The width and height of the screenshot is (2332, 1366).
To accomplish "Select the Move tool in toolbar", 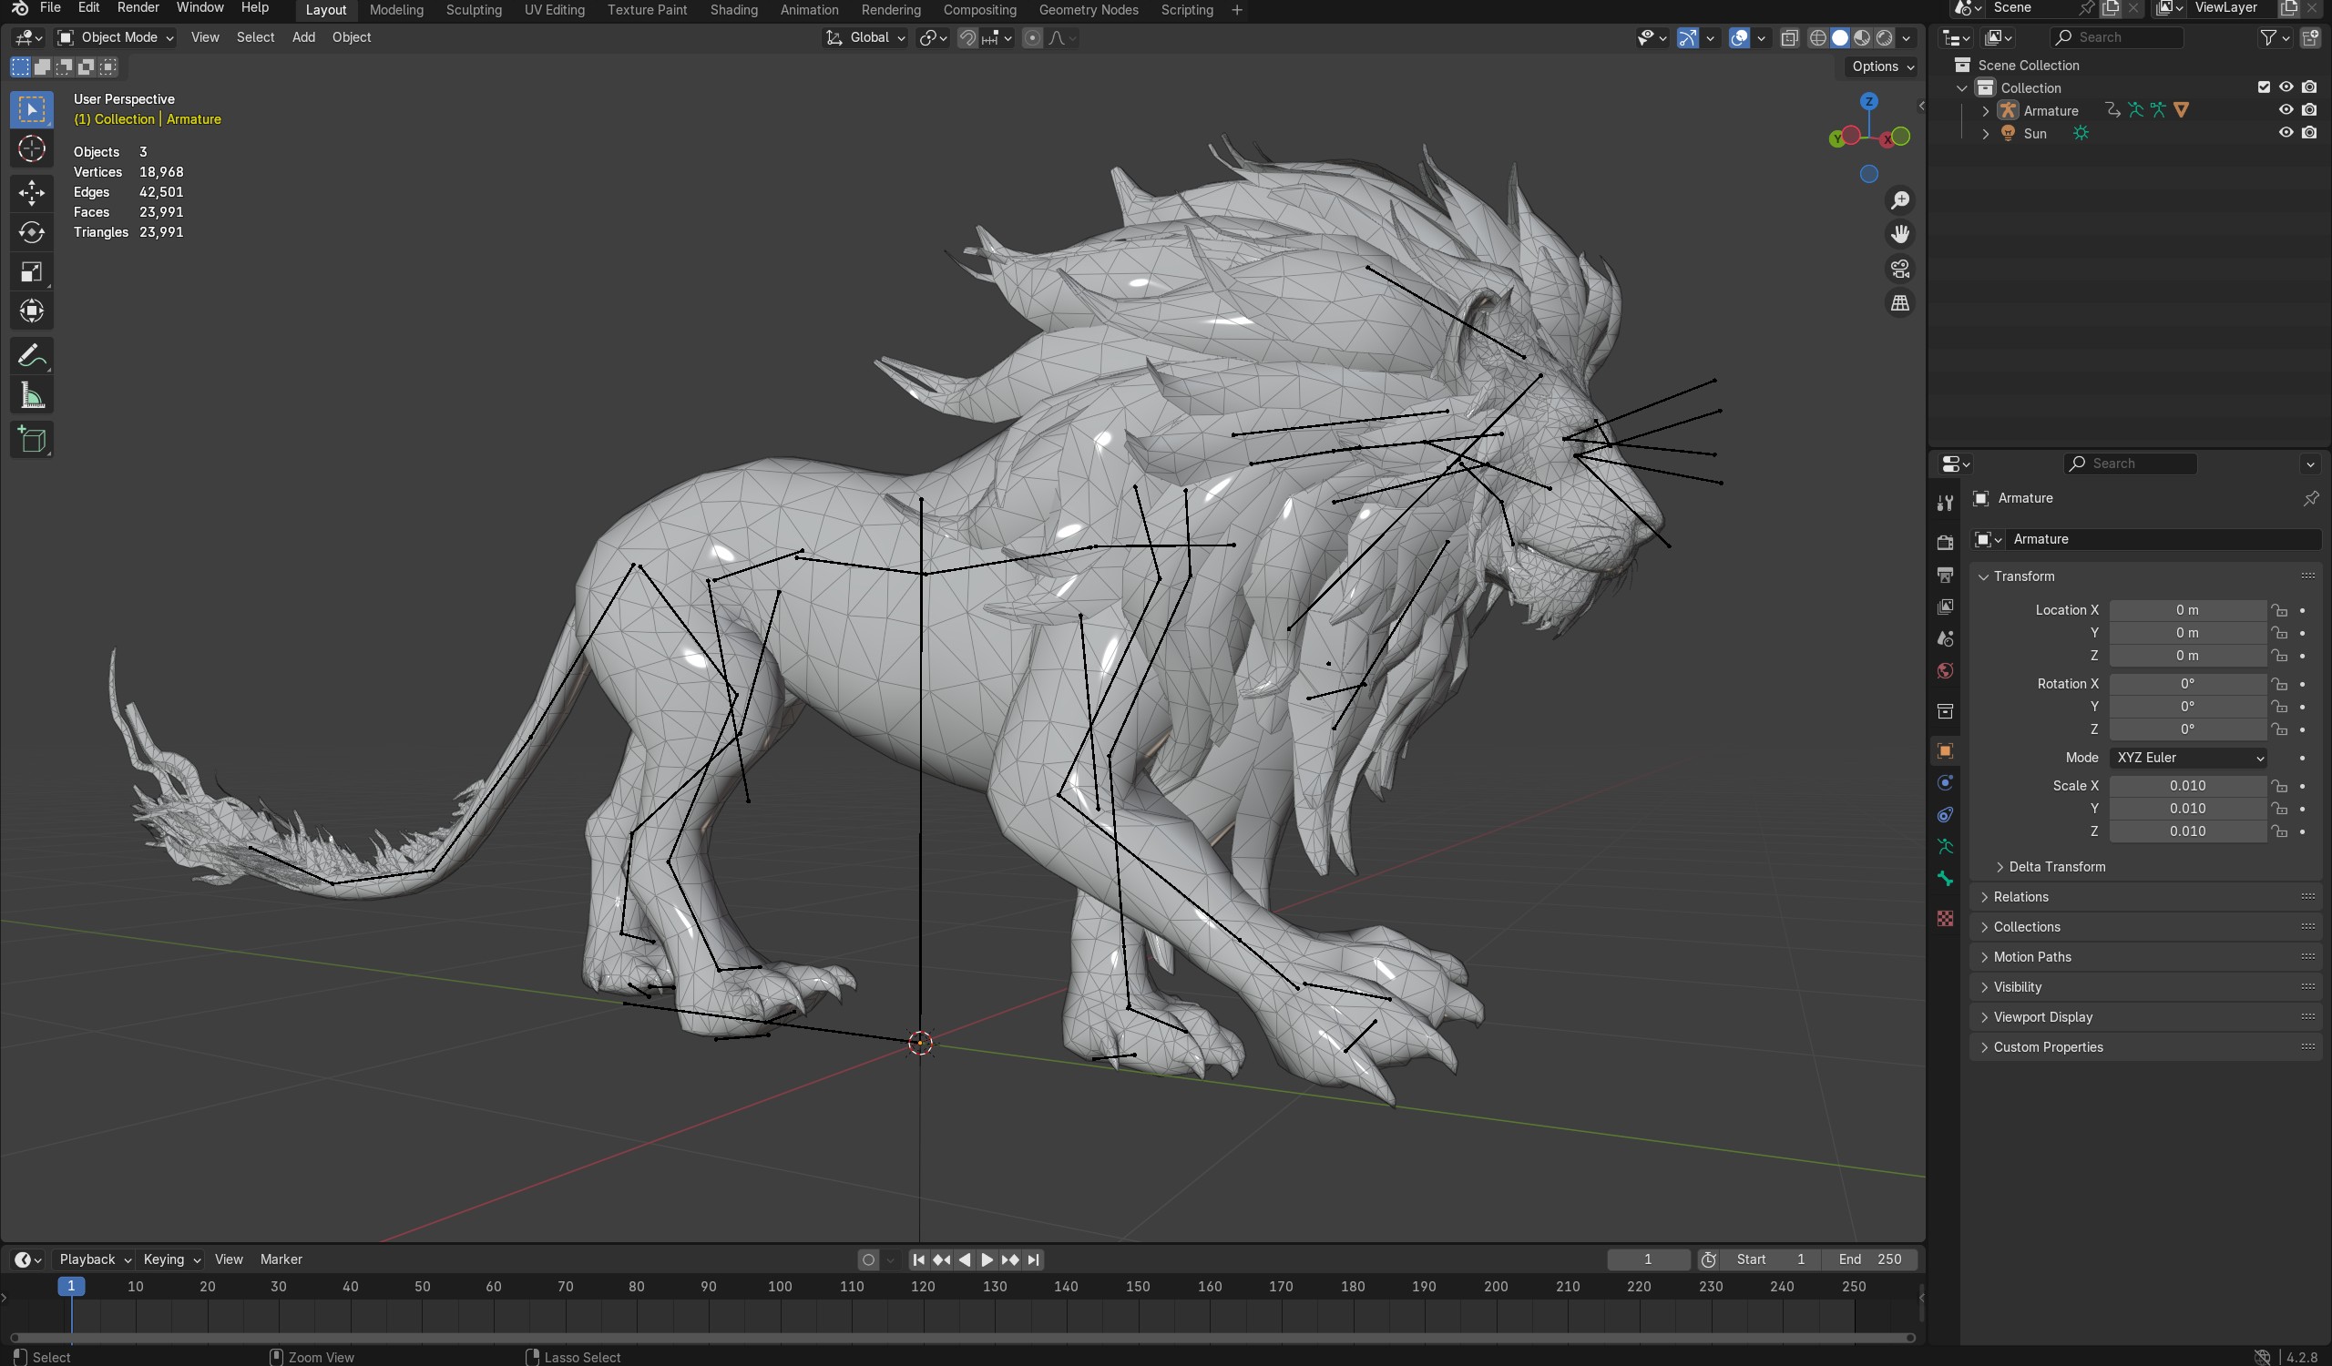I will 32,192.
